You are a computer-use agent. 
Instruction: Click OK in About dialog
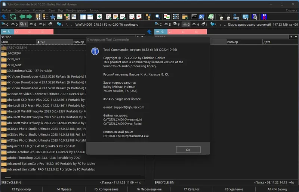188,150
